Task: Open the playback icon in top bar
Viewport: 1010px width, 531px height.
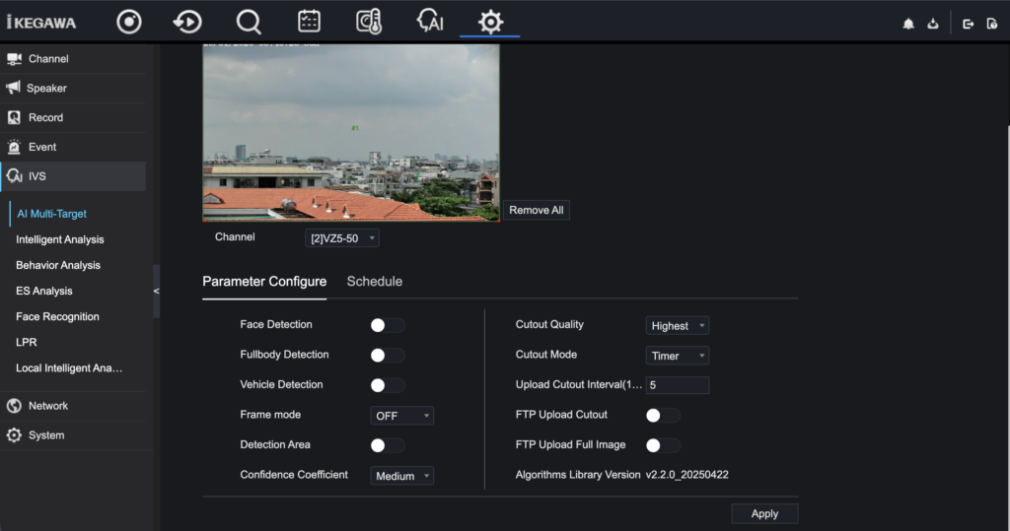Action: click(187, 22)
